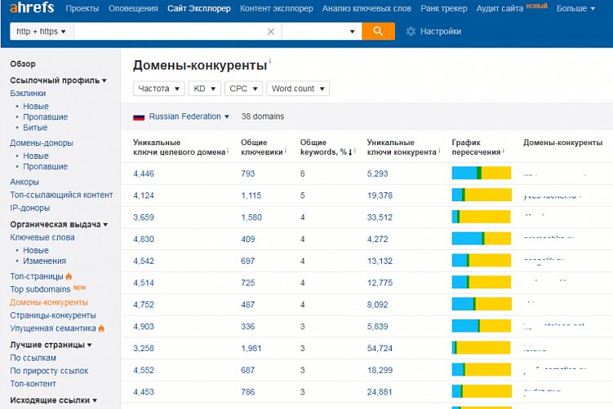This screenshot has width=613, height=409.
Task: Open the Больше menu in top navigation
Action: point(575,8)
